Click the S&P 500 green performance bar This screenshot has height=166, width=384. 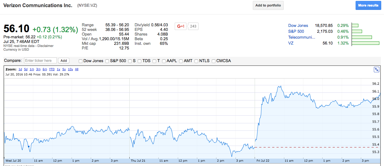[357, 31]
